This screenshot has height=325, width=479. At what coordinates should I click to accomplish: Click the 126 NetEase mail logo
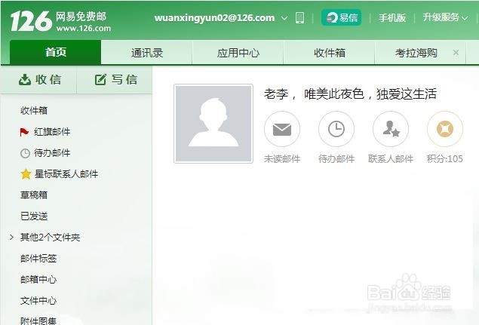click(60, 21)
